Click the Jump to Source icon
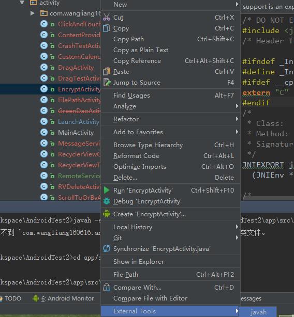Screen dimensions: 294x317 coord(107,82)
